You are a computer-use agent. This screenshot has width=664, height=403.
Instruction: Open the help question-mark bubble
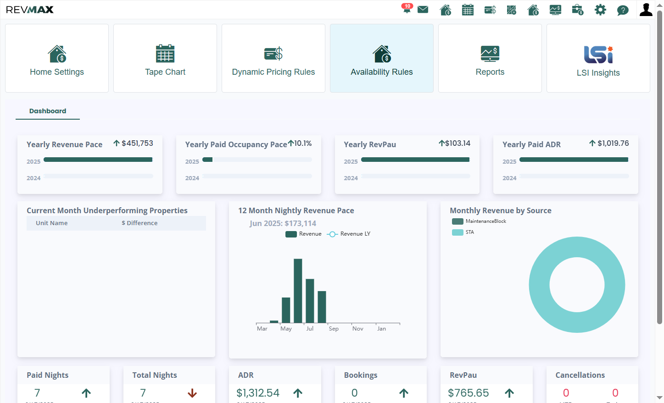point(623,10)
